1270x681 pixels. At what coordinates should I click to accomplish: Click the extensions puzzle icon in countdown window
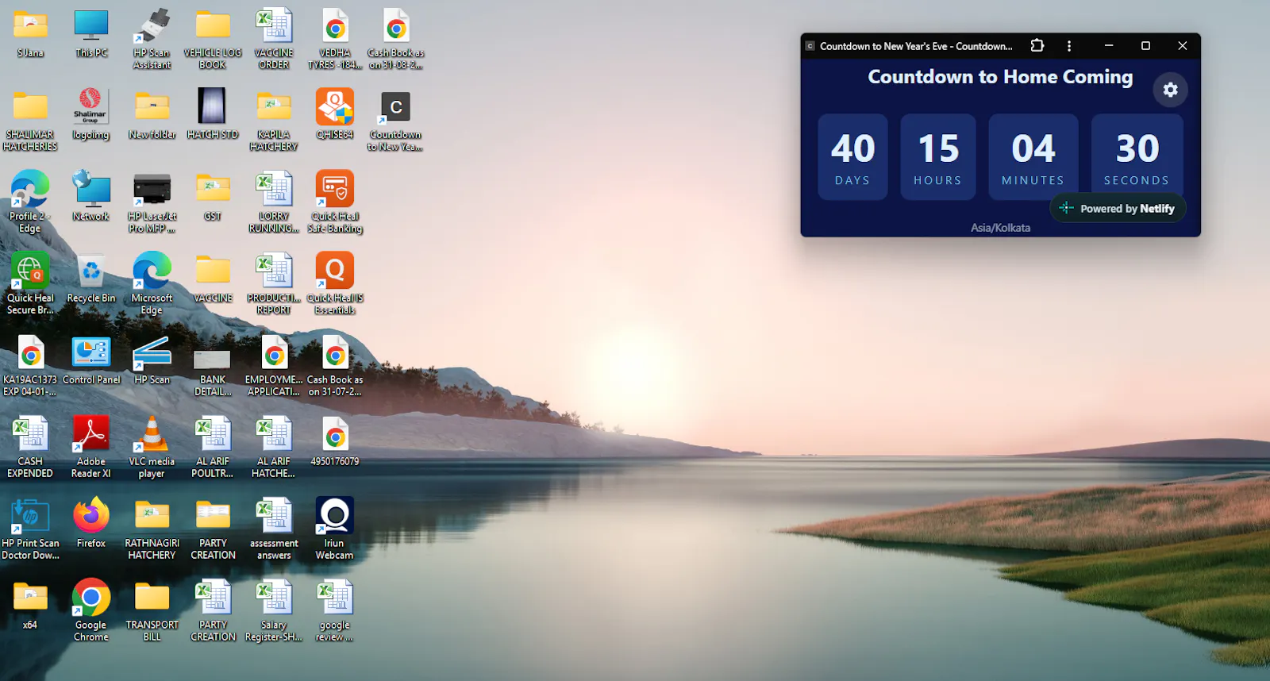click(x=1037, y=46)
